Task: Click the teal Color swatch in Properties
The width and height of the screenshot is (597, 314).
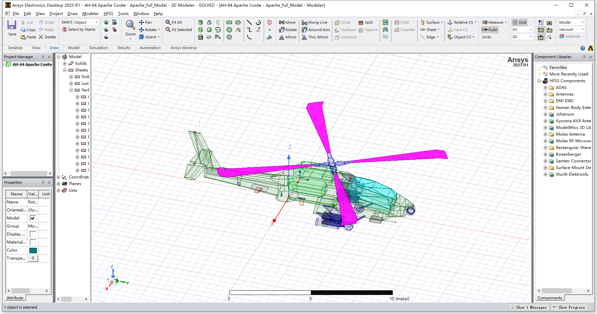Action: pos(33,250)
